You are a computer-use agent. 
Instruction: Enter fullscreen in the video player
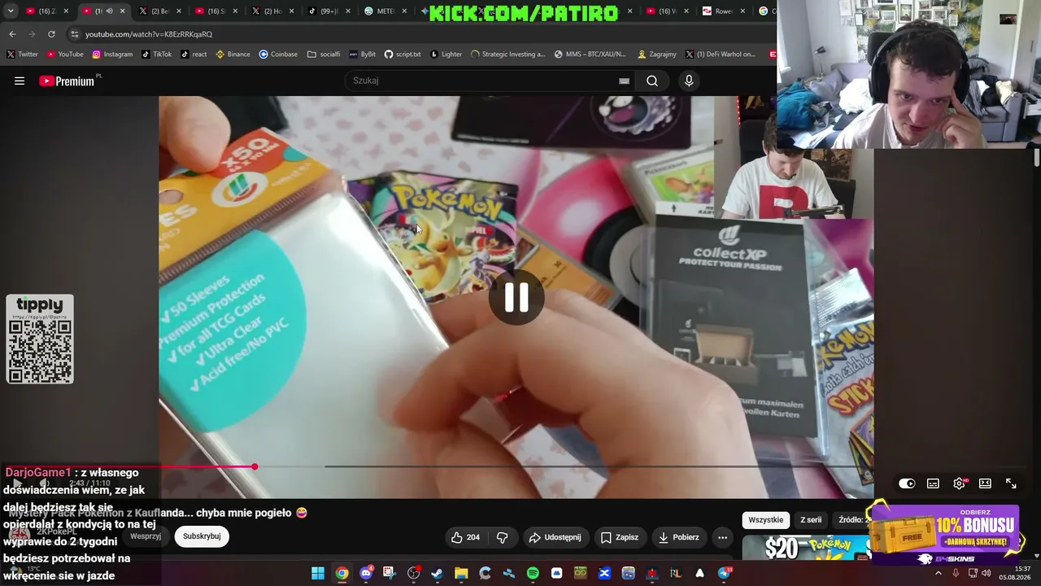(x=1011, y=483)
